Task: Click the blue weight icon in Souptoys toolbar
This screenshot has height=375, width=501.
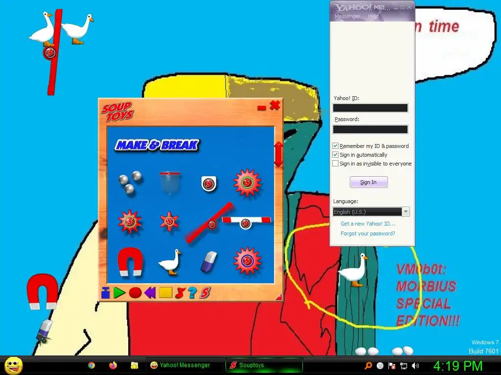Action: point(106,293)
